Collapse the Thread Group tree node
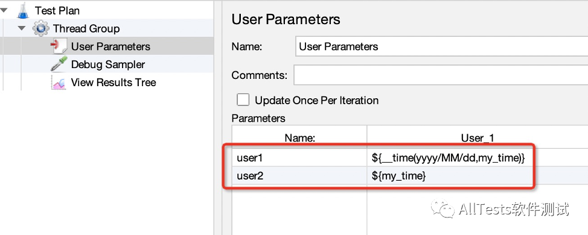 [22, 28]
